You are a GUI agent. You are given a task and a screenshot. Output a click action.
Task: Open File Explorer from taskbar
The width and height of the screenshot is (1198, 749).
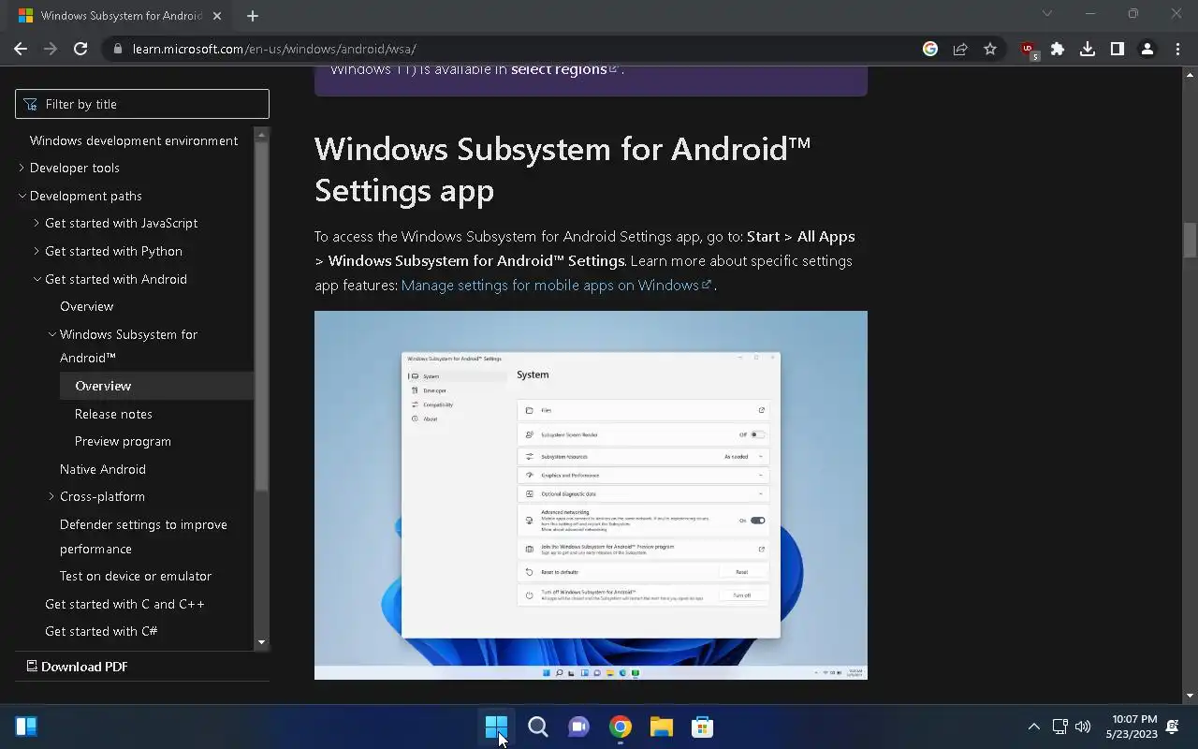point(661,727)
